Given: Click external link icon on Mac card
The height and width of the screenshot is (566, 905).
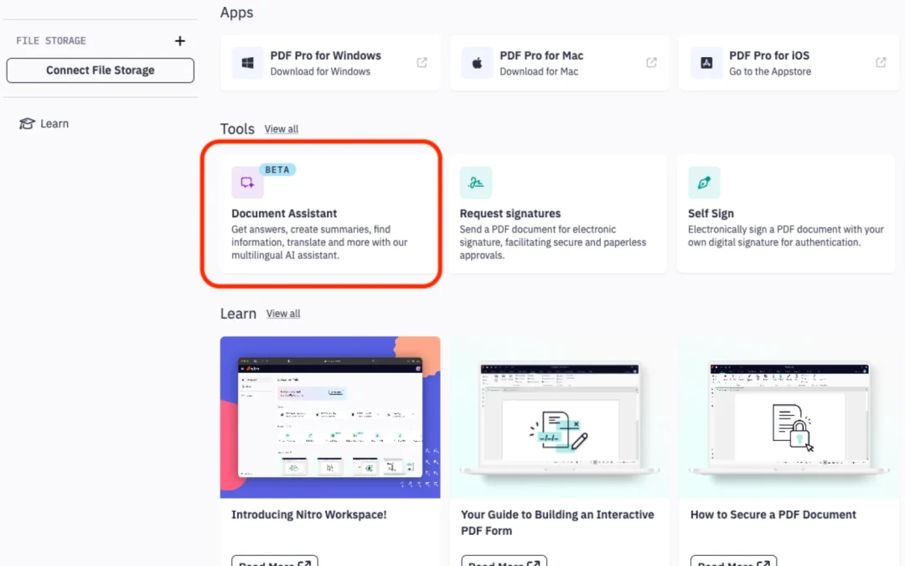Looking at the screenshot, I should tap(651, 62).
